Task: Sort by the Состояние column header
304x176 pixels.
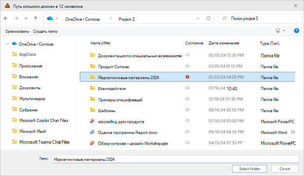Action: (x=194, y=43)
